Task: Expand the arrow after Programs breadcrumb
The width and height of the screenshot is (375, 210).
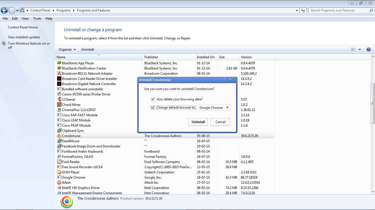Action: tap(74, 10)
